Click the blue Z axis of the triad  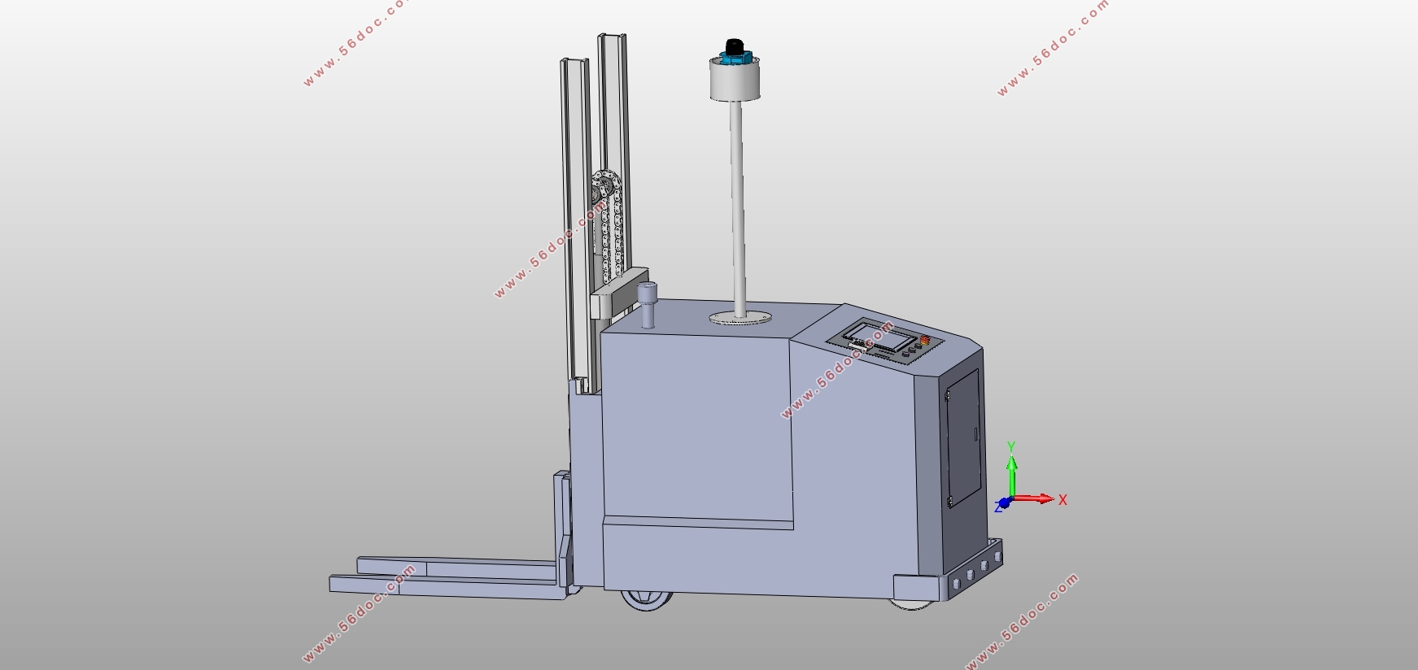(x=1003, y=503)
